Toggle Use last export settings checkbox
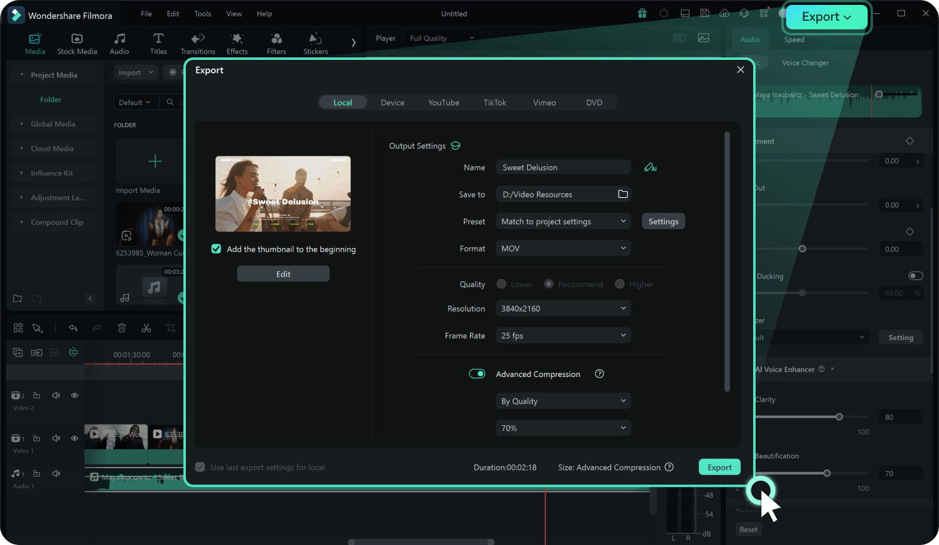 [x=200, y=467]
